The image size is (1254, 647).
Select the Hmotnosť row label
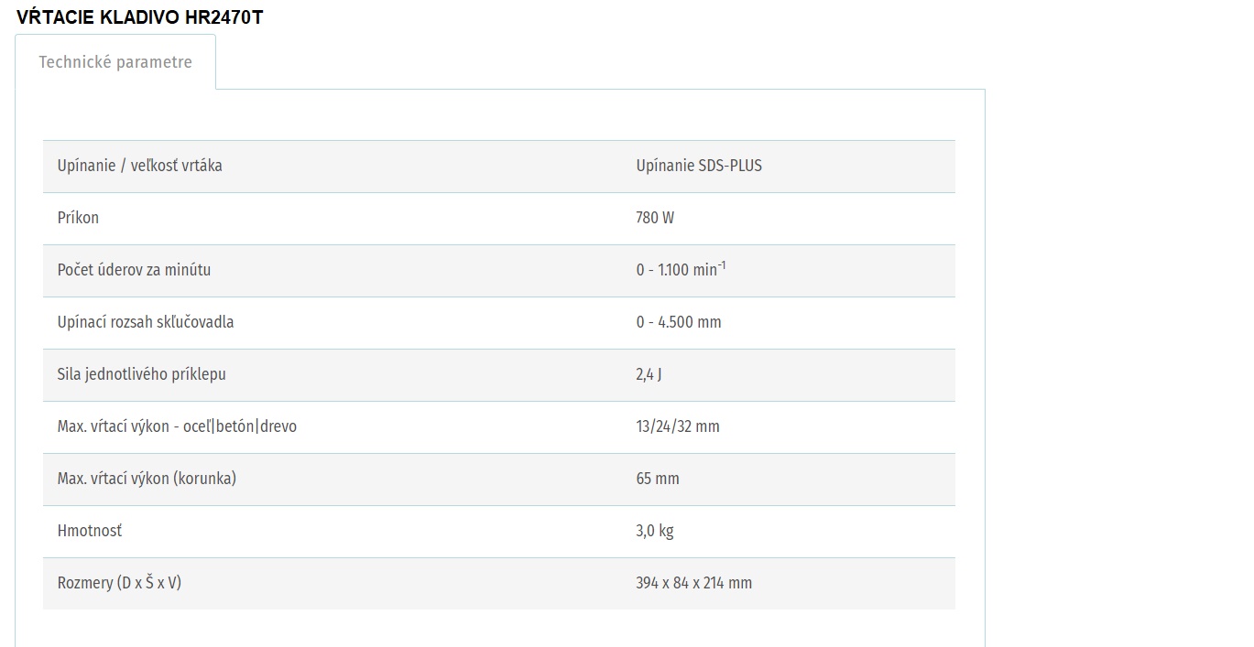90,531
